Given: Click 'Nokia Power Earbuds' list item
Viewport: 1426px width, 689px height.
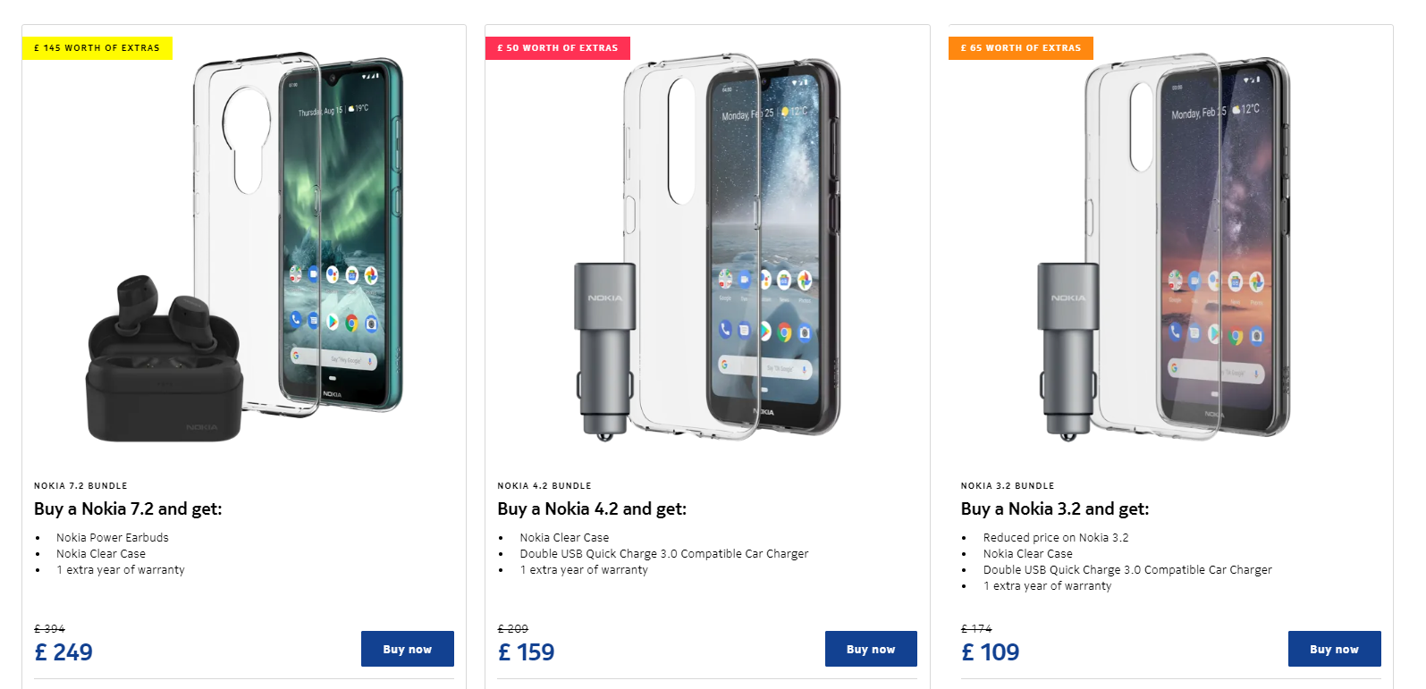Looking at the screenshot, I should [112, 538].
